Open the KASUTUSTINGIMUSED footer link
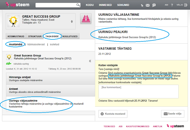This screenshot has width=190, height=130. point(138,126)
